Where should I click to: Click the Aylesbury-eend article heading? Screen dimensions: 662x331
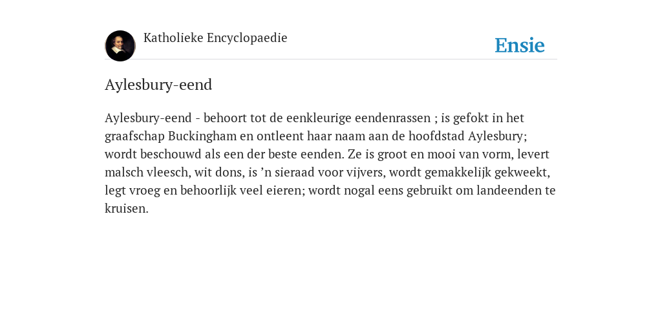tap(158, 85)
